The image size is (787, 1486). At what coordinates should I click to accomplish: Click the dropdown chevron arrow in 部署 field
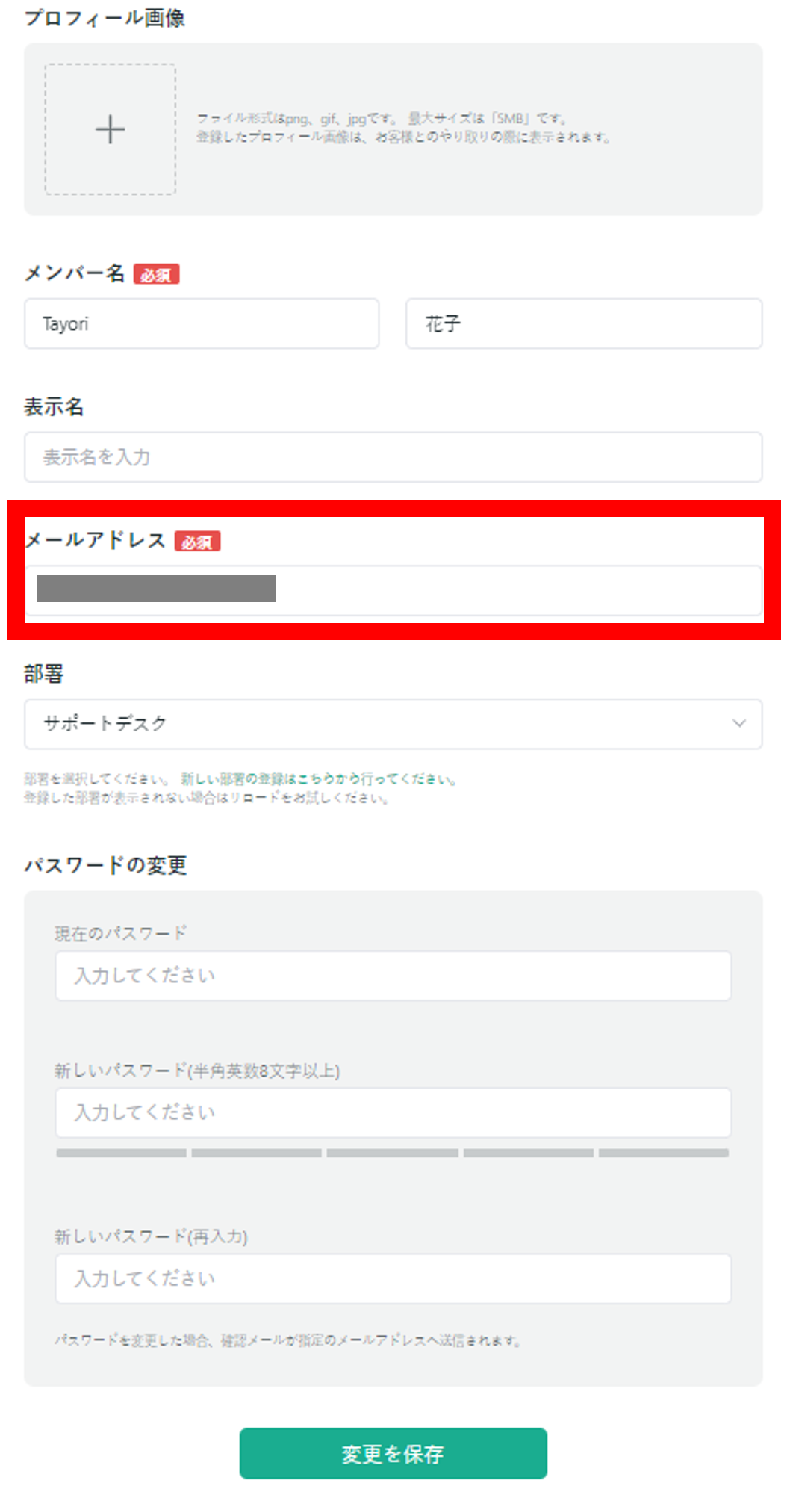point(738,723)
